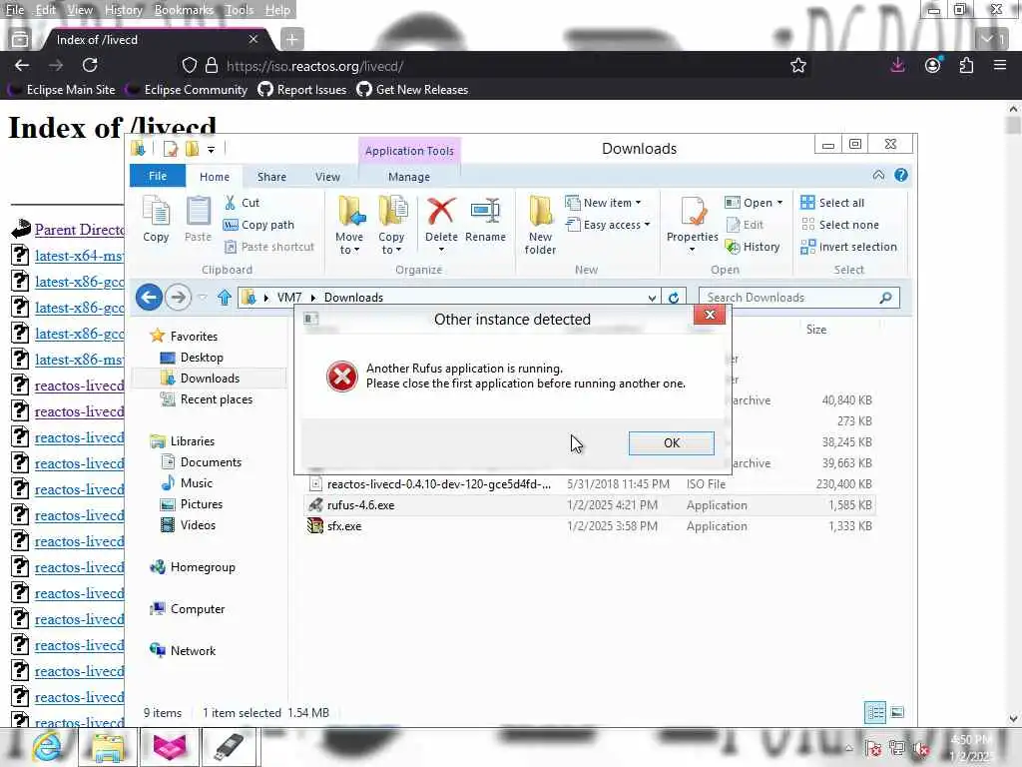Switch to the Home ribbon tab
Image resolution: width=1022 pixels, height=767 pixels.
coord(215,177)
